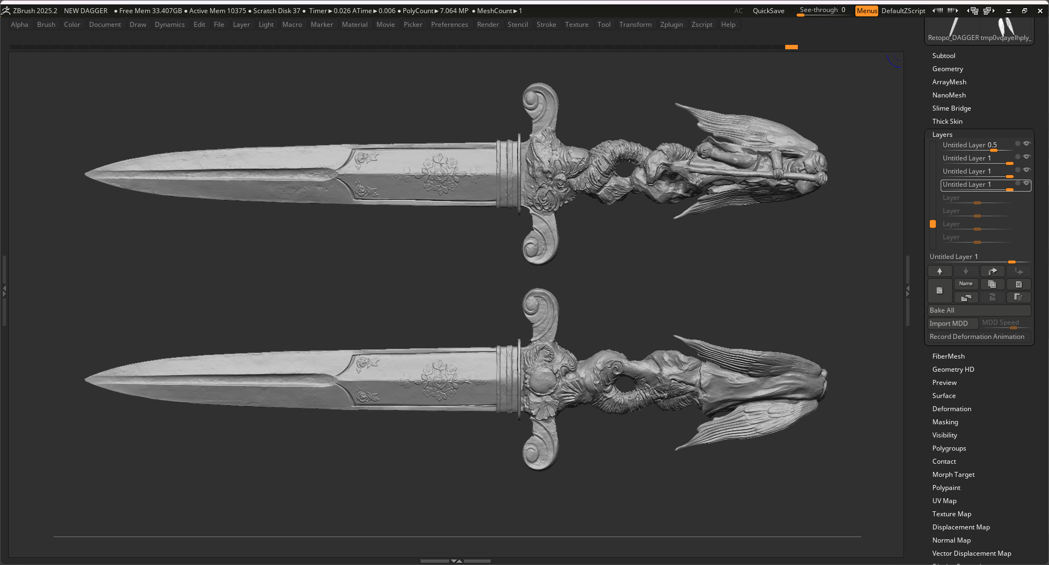This screenshot has width=1049, height=565.
Task: Click the orange layers list scroll handle
Action: 933,224
